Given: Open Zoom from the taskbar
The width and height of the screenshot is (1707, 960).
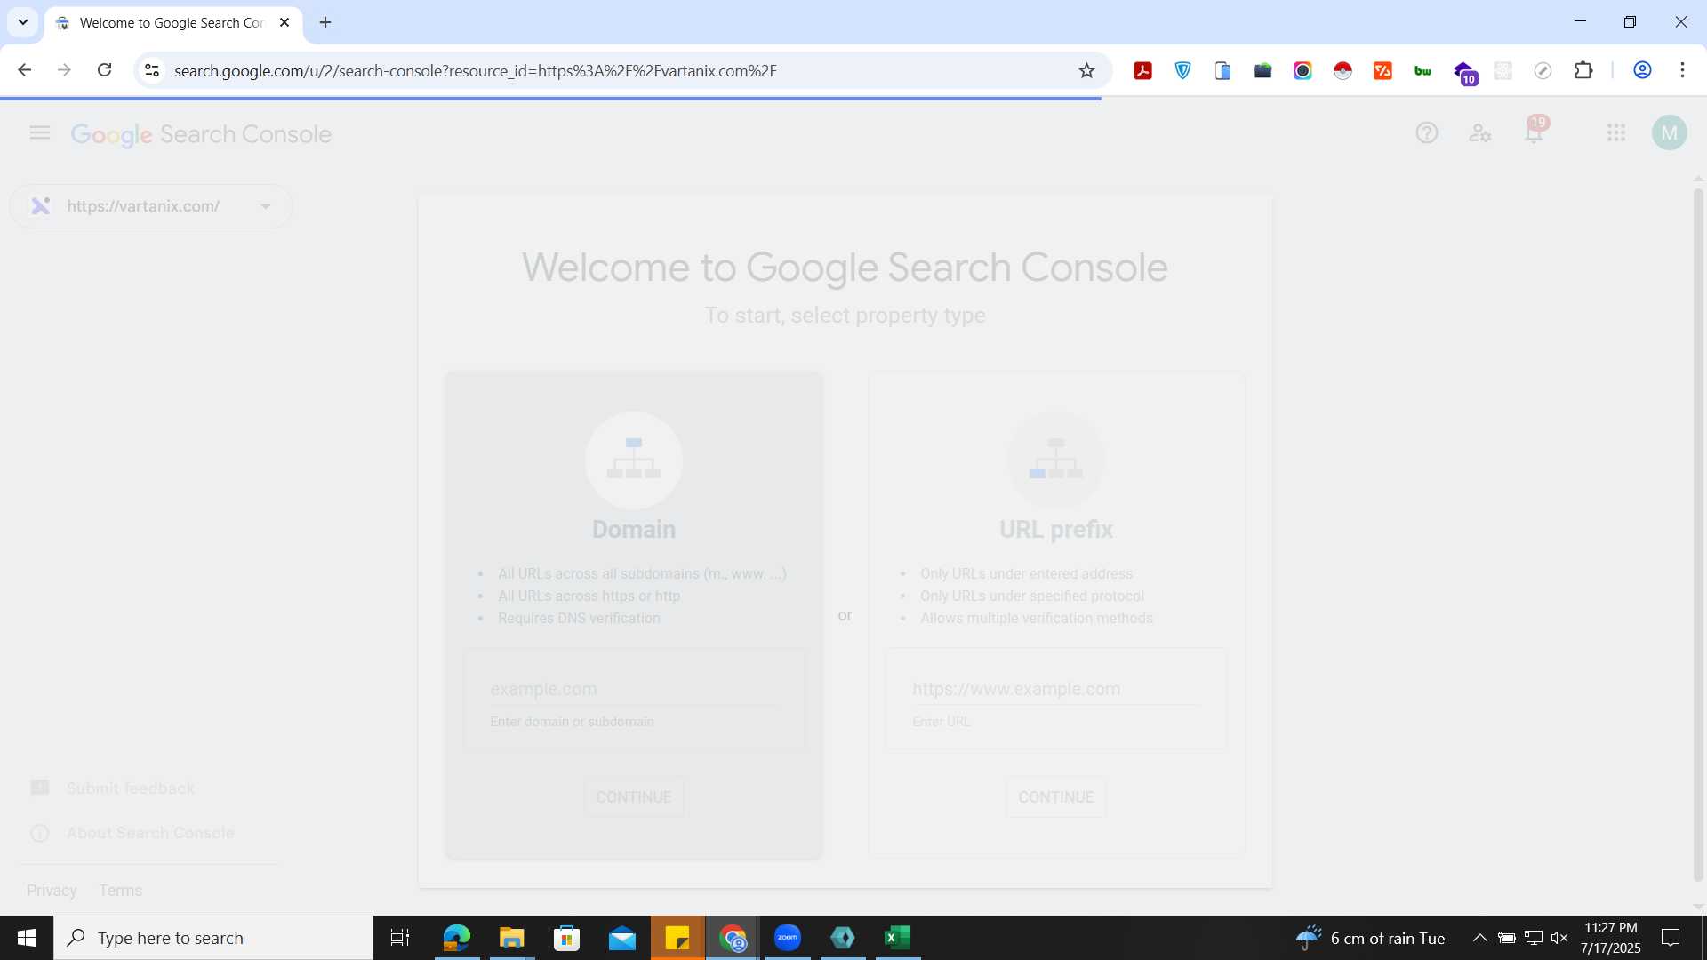Looking at the screenshot, I should pyautogui.click(x=788, y=938).
